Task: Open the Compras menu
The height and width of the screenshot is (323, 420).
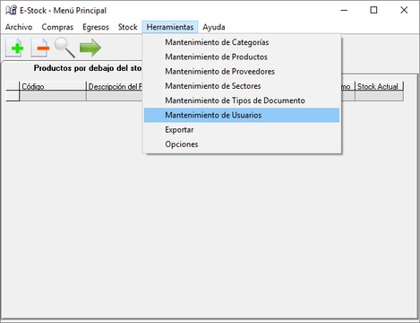Action: pyautogui.click(x=57, y=27)
